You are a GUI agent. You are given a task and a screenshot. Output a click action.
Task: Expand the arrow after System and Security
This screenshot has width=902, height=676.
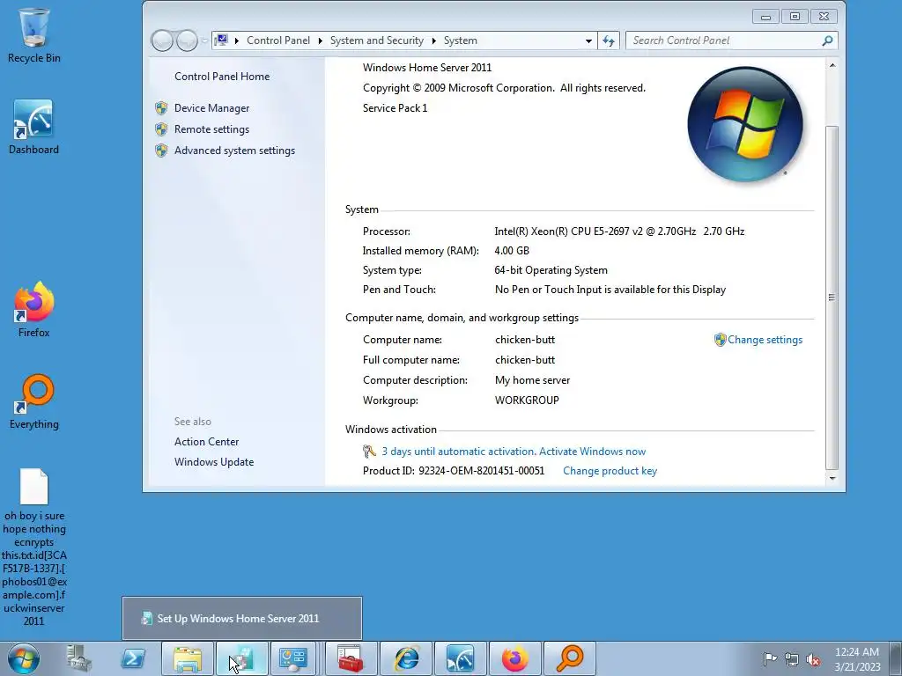pos(433,40)
